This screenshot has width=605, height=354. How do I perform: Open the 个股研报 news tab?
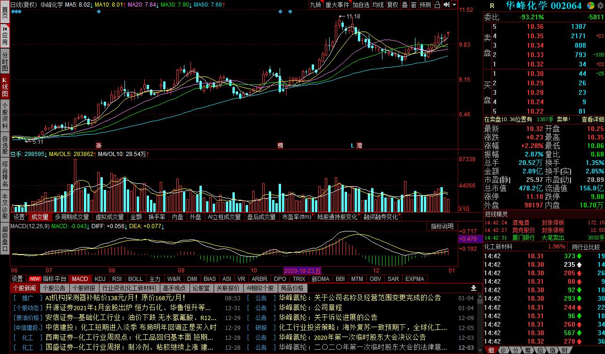click(83, 288)
